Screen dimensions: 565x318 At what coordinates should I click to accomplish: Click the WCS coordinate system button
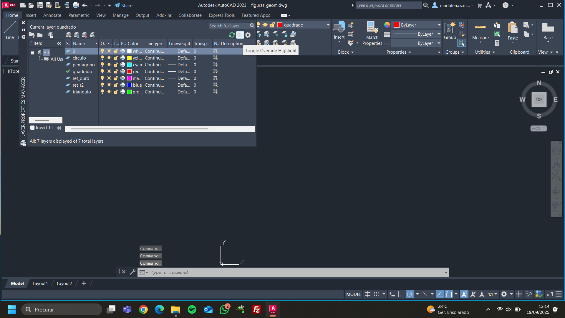click(539, 128)
